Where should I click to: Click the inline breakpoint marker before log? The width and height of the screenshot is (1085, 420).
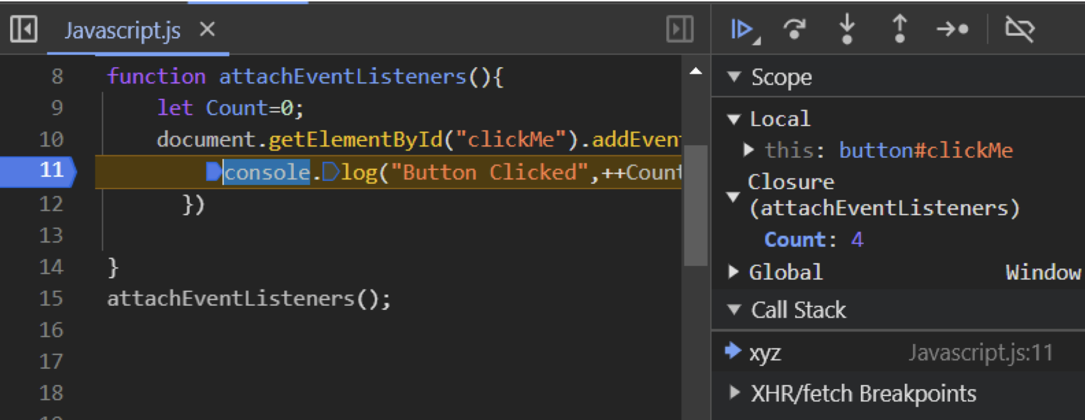tap(330, 172)
